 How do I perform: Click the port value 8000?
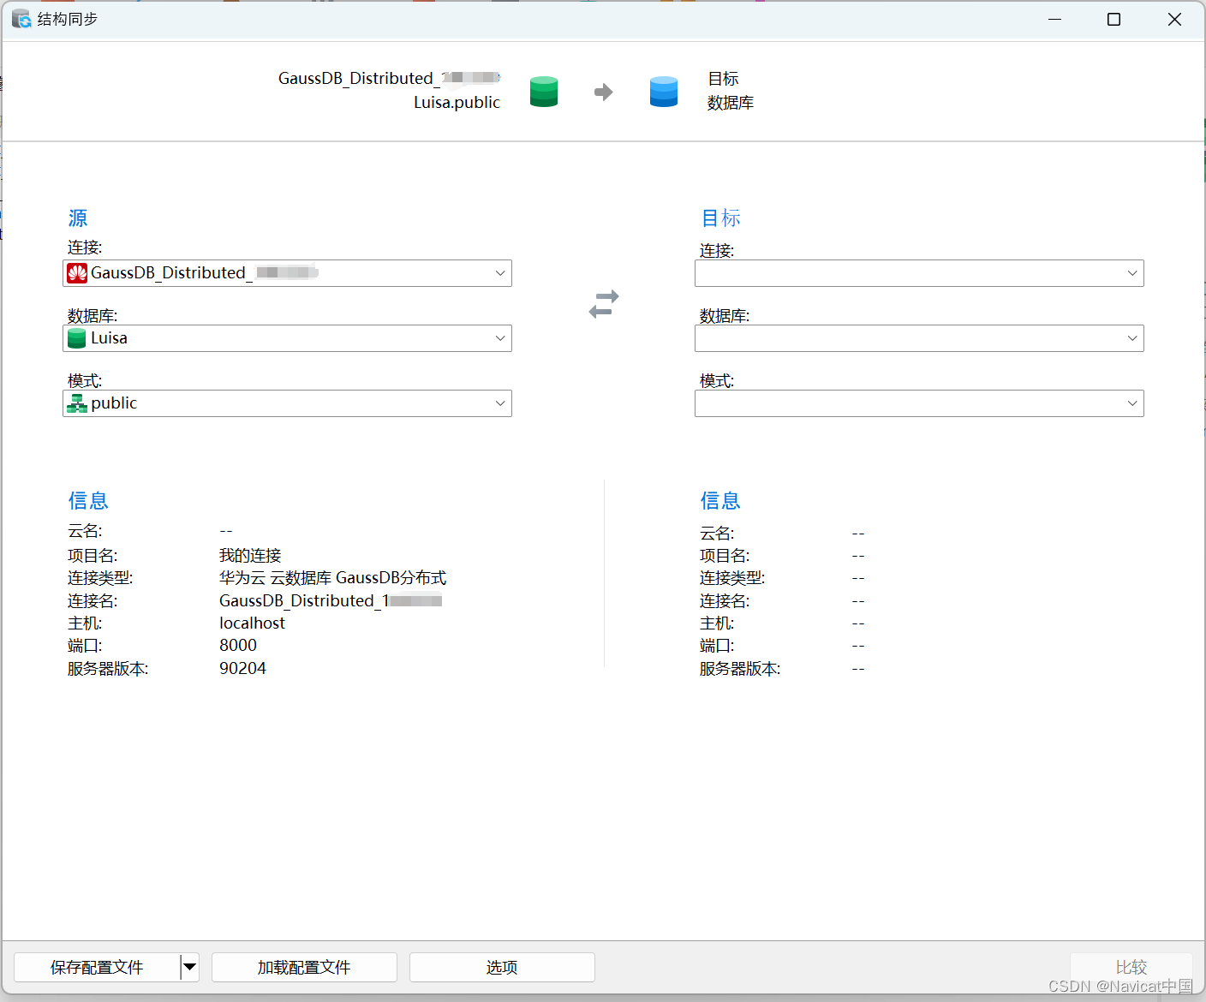238,645
